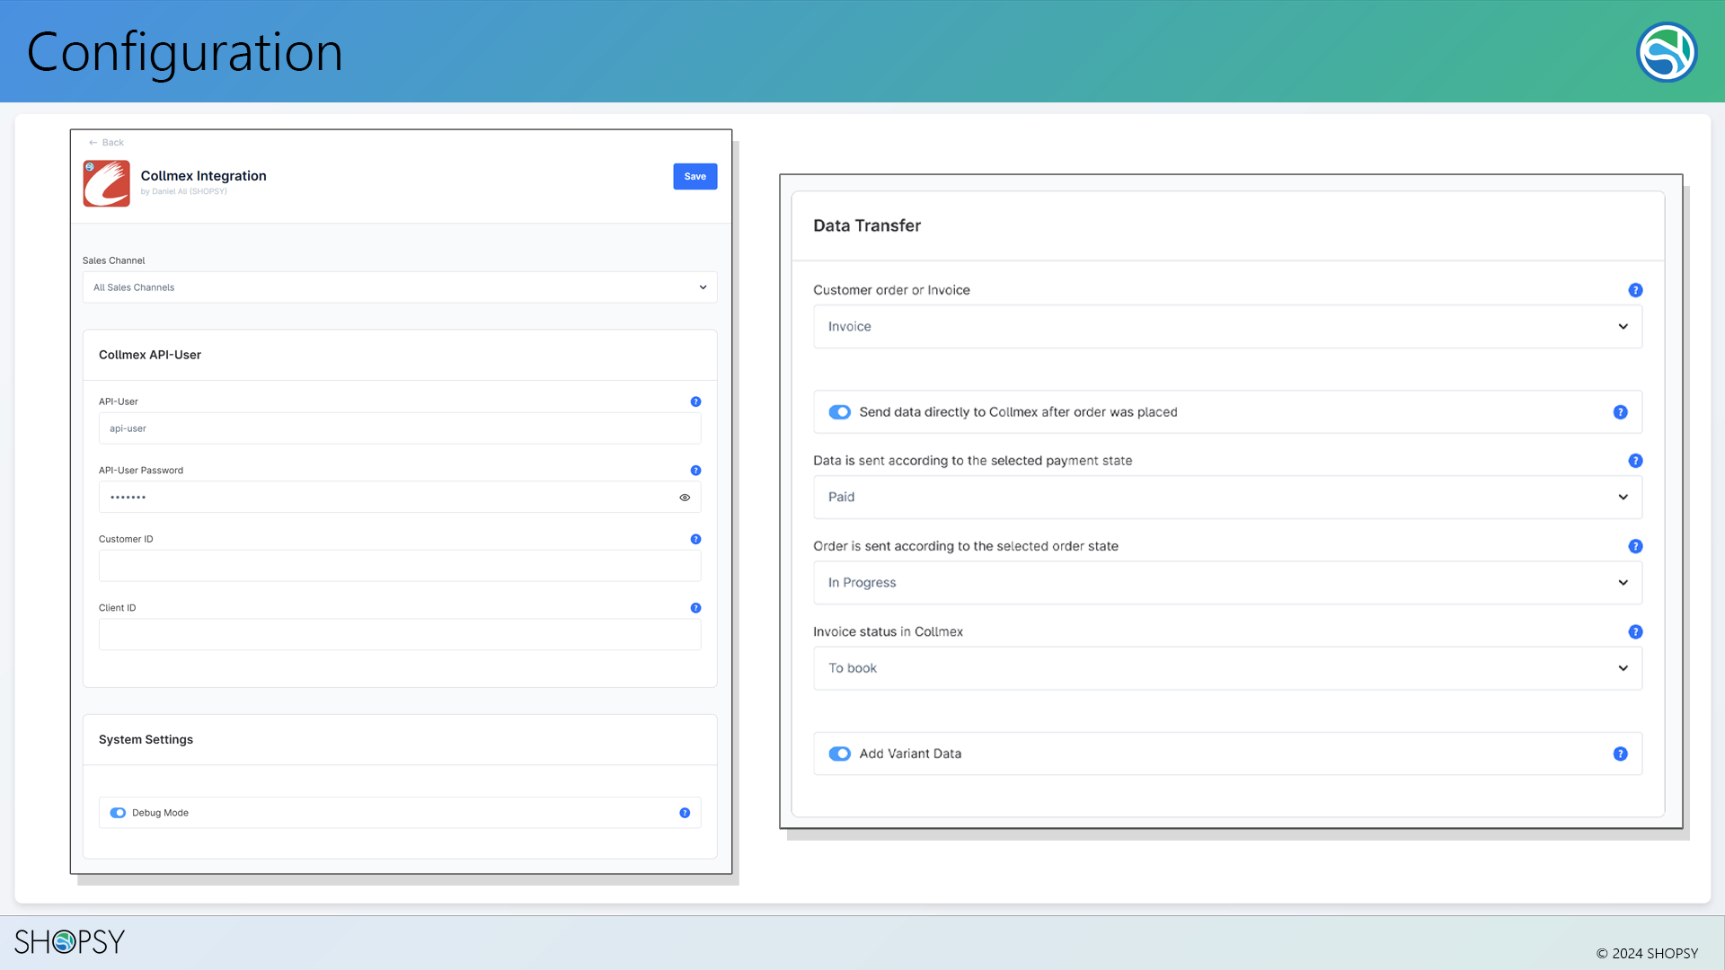This screenshot has width=1725, height=970.
Task: Click the API-User input field
Action: coord(400,428)
